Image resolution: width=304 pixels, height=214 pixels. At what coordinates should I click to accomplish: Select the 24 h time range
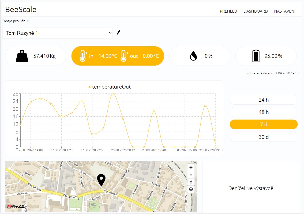264,100
